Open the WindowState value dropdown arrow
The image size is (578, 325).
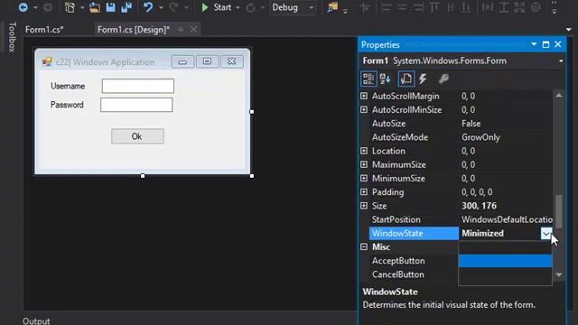(x=546, y=233)
